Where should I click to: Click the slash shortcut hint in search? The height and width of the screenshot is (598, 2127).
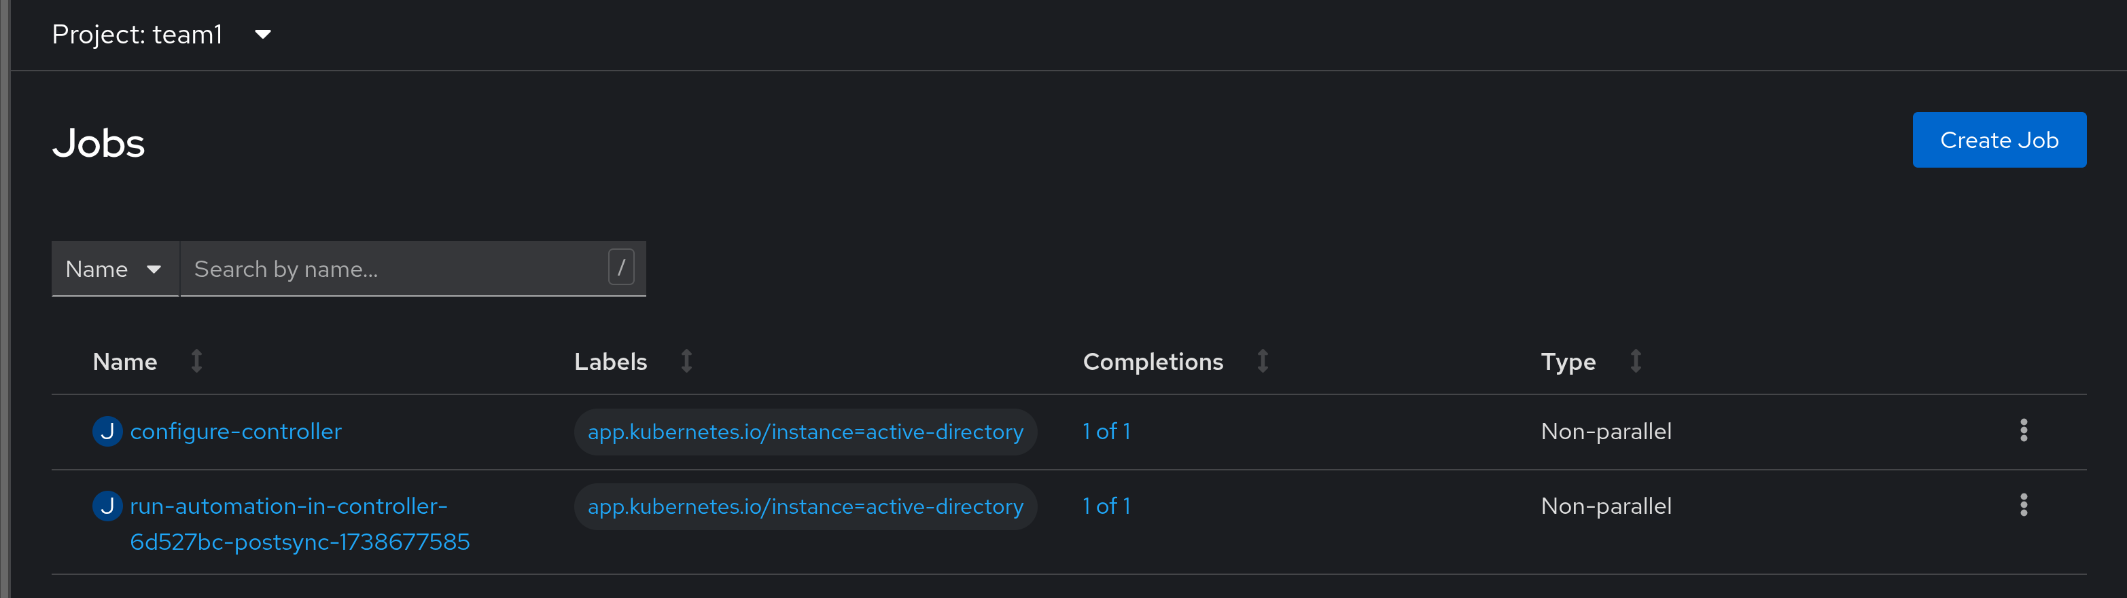621,267
